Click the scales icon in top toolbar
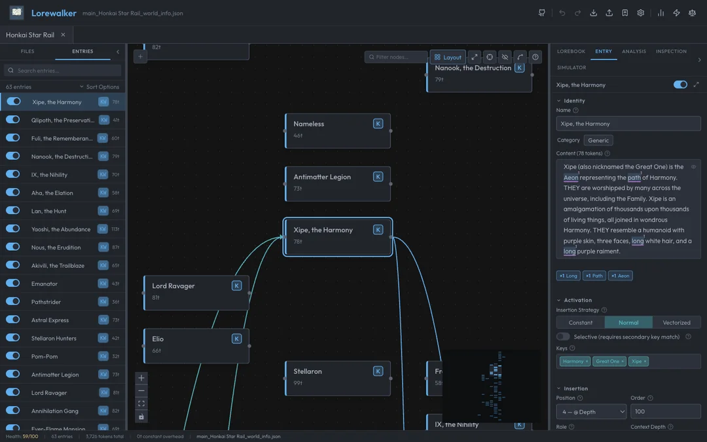Image resolution: width=707 pixels, height=442 pixels. (x=692, y=13)
